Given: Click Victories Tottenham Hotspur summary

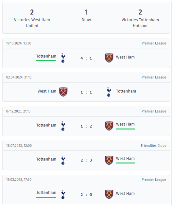Looking at the screenshot, I should click(140, 18).
